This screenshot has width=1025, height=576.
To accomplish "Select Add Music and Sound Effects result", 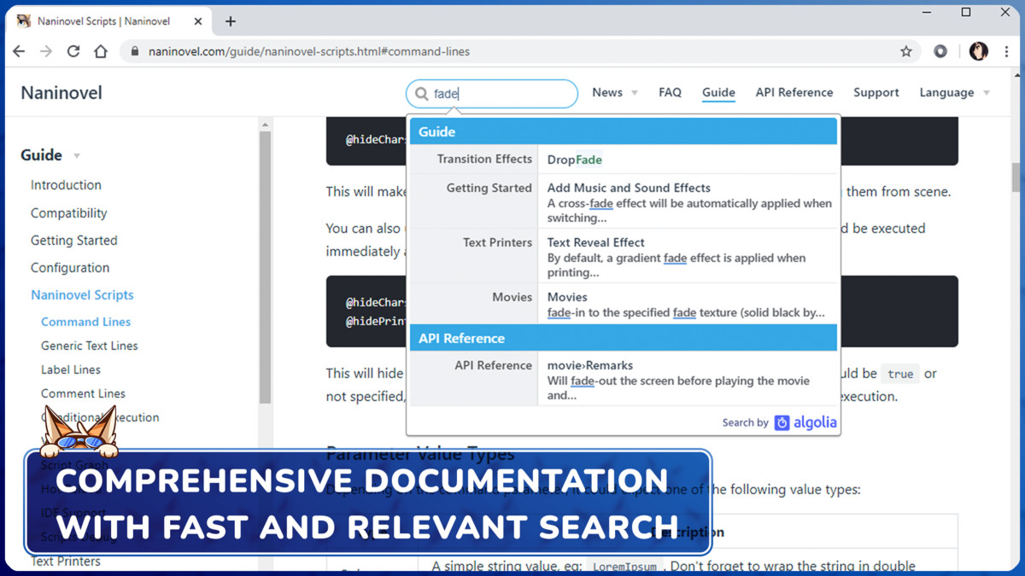I will pyautogui.click(x=688, y=201).
